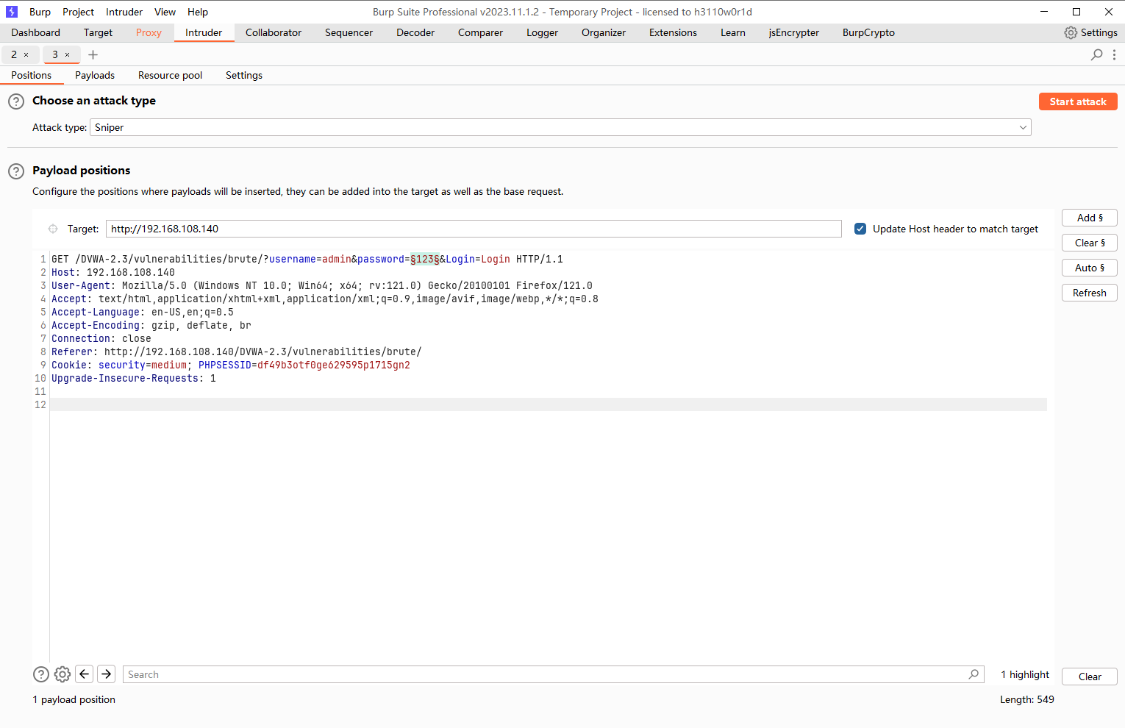Open the View menu
The height and width of the screenshot is (728, 1125).
click(x=165, y=12)
